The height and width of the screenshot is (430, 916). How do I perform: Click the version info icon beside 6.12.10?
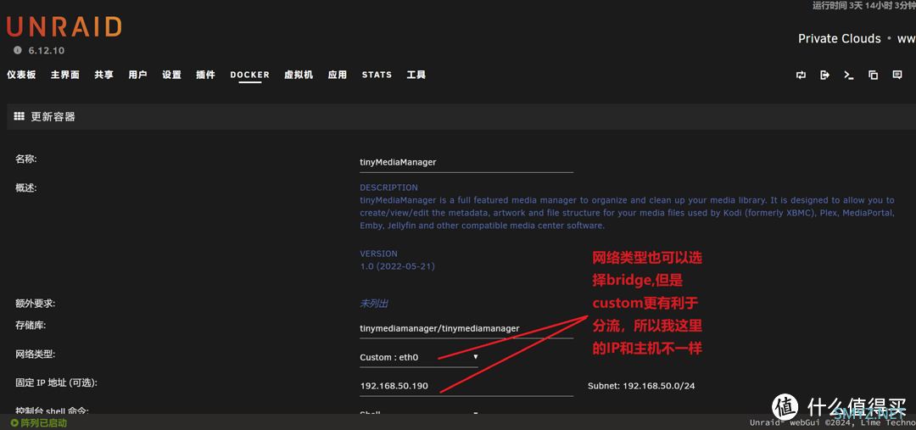[18, 50]
